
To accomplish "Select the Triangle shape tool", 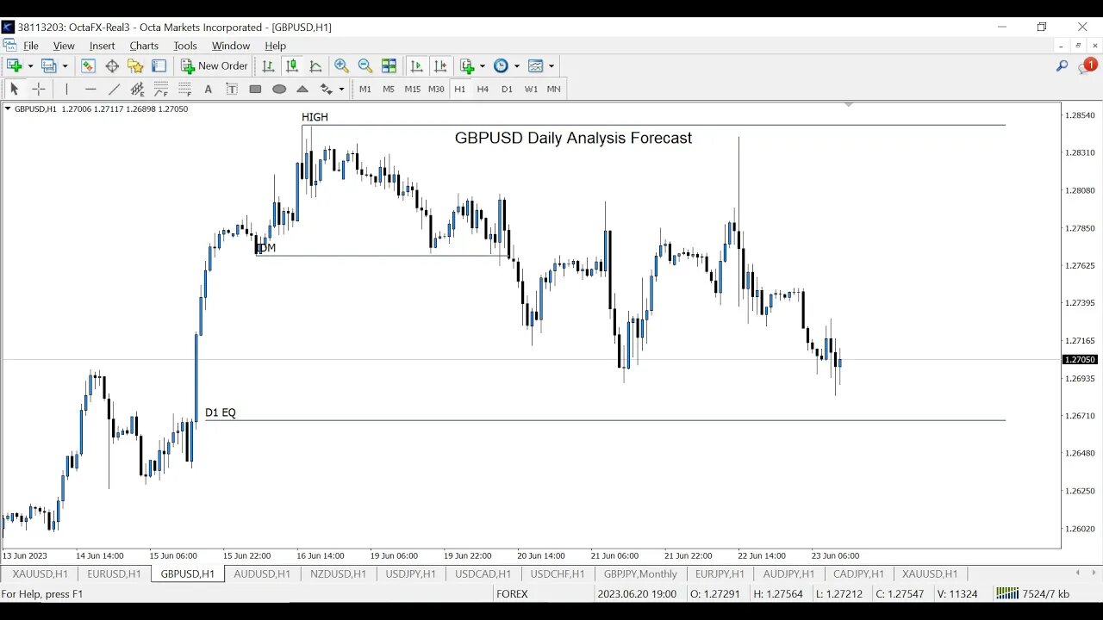I will click(302, 89).
